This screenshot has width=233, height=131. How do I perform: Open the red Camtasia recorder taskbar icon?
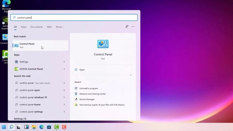pos(64,127)
